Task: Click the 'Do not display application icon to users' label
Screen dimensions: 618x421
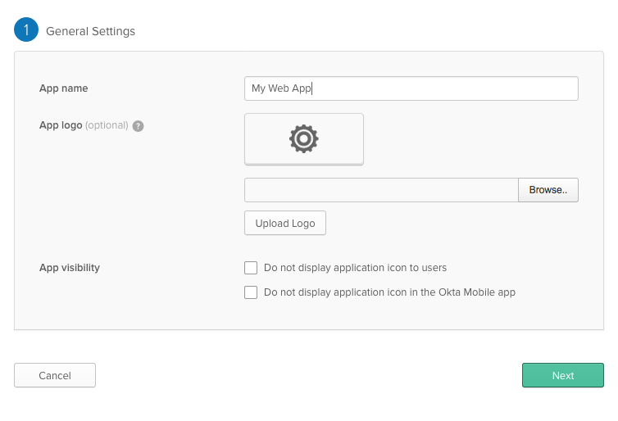Action: [x=355, y=268]
